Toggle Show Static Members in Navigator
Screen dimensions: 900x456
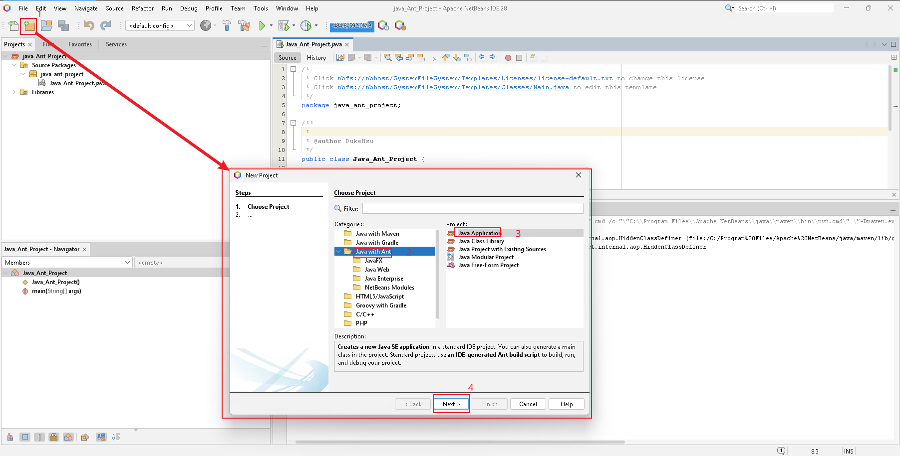coord(39,437)
